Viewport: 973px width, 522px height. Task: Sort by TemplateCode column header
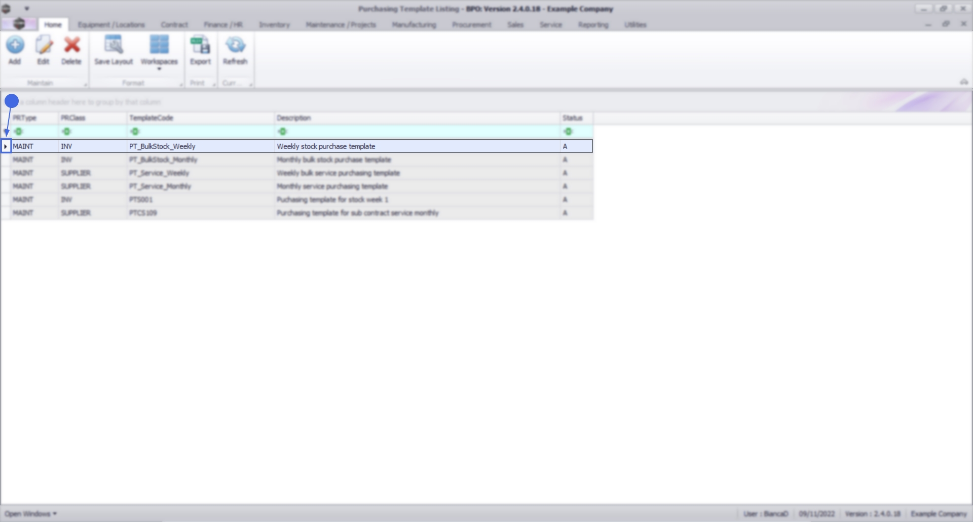click(x=200, y=118)
